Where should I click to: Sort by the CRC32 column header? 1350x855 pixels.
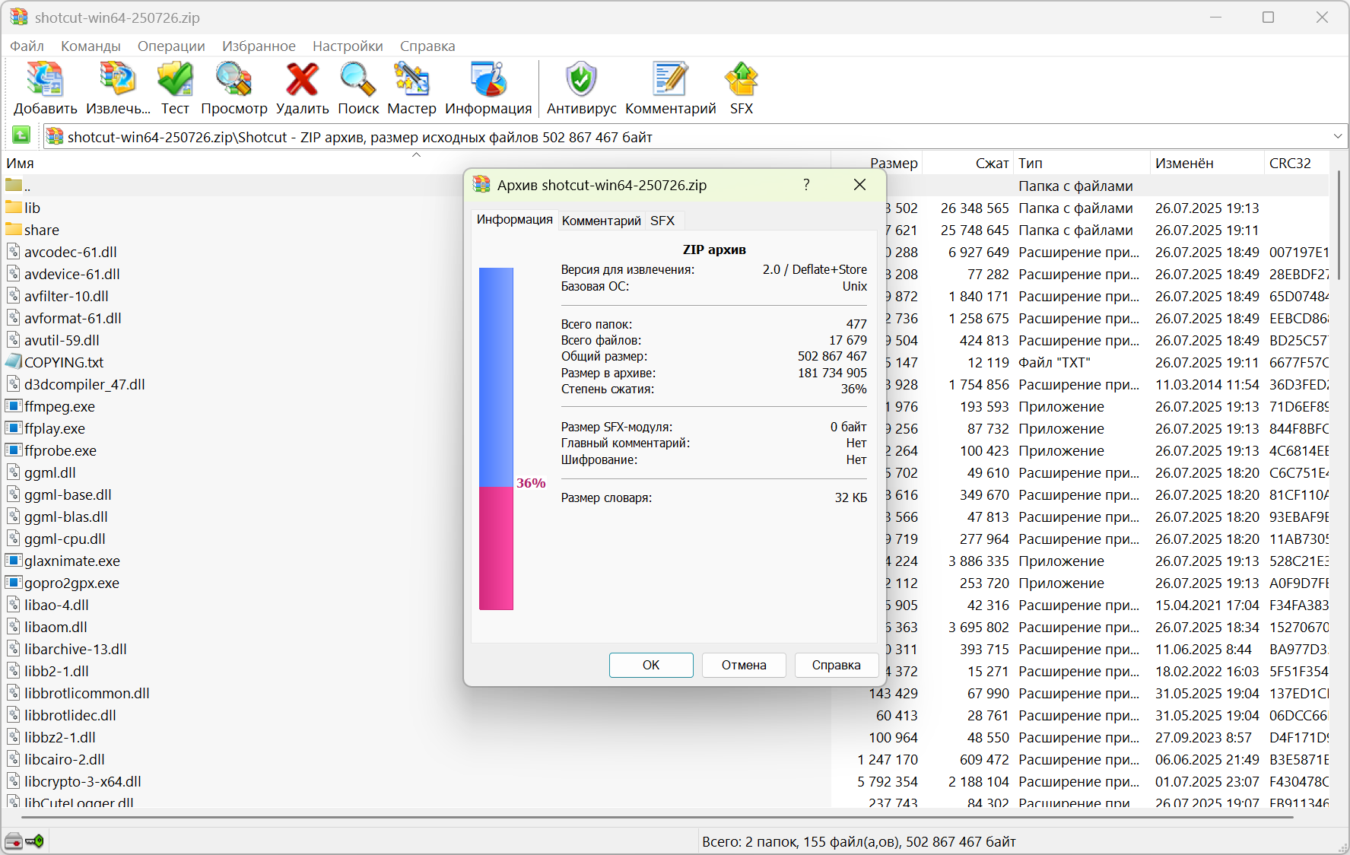click(1296, 163)
